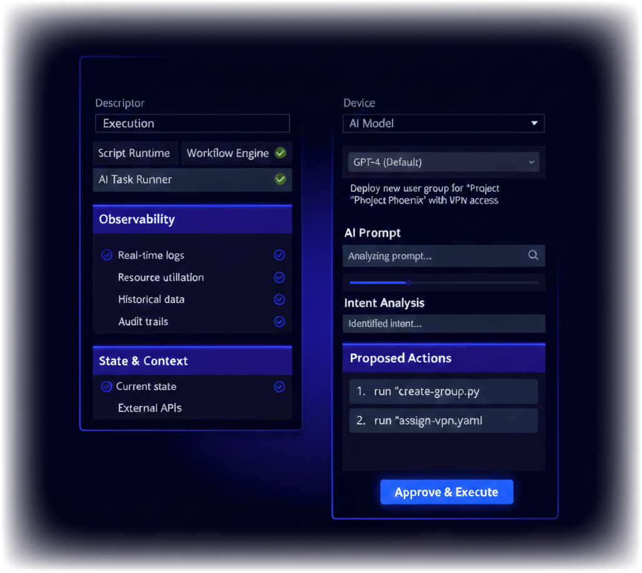Click green check icon beside Workflow Engine
642x573 pixels.
[281, 153]
